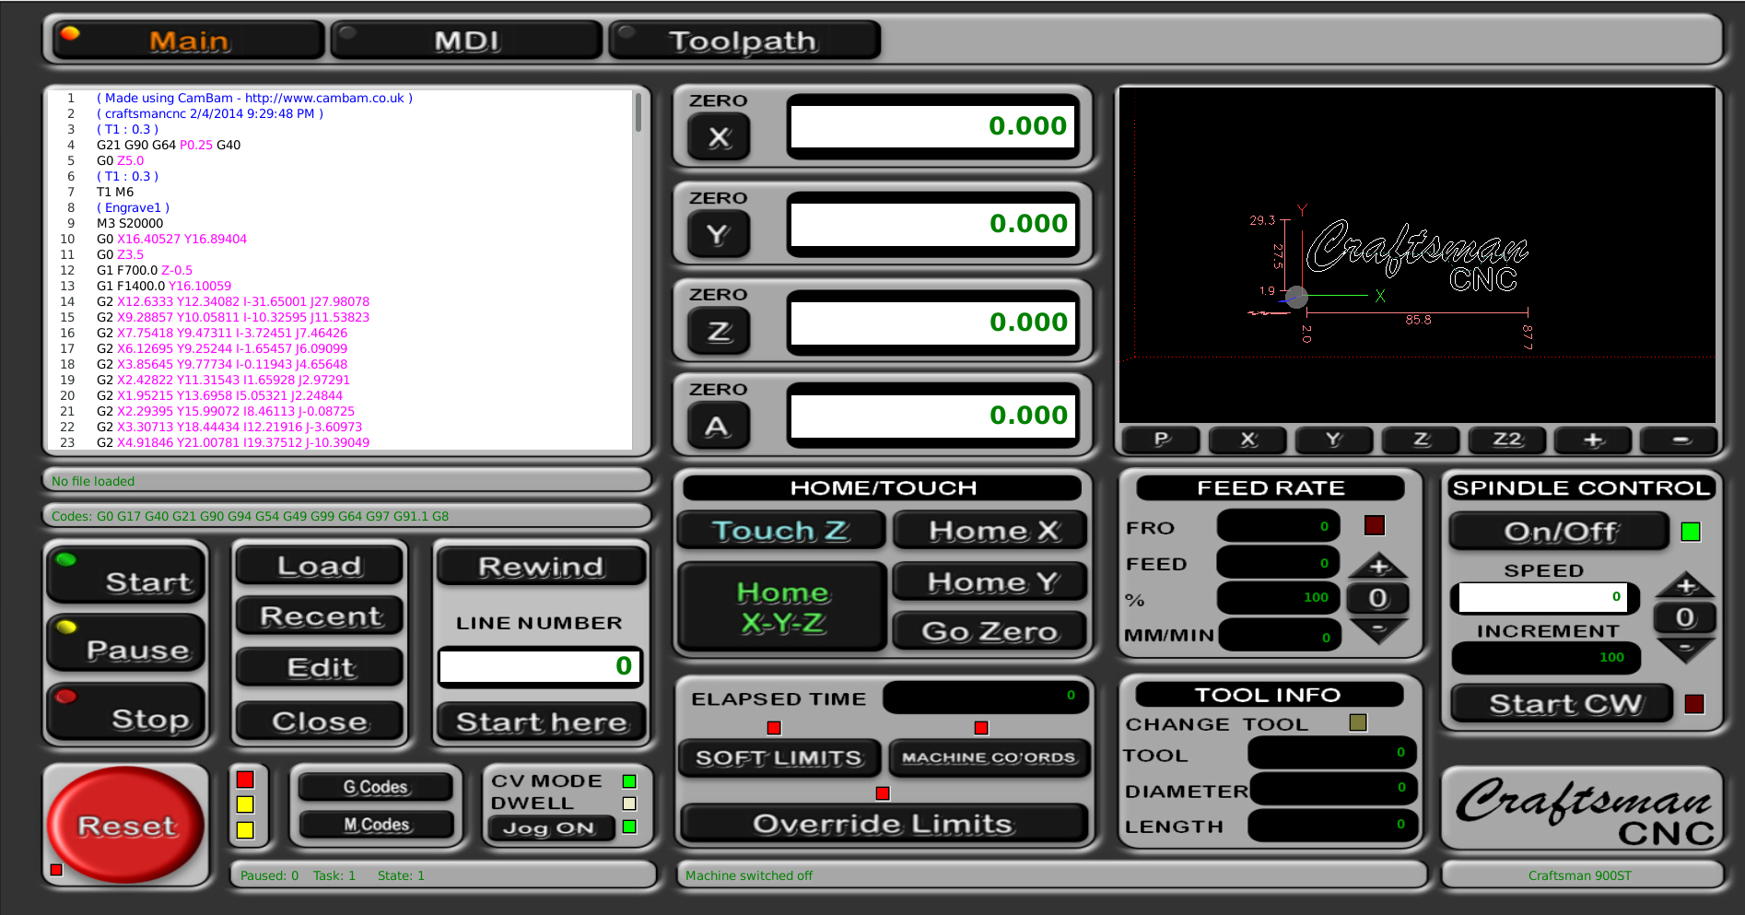Load a G-code file
The image size is (1745, 915).
(x=320, y=565)
